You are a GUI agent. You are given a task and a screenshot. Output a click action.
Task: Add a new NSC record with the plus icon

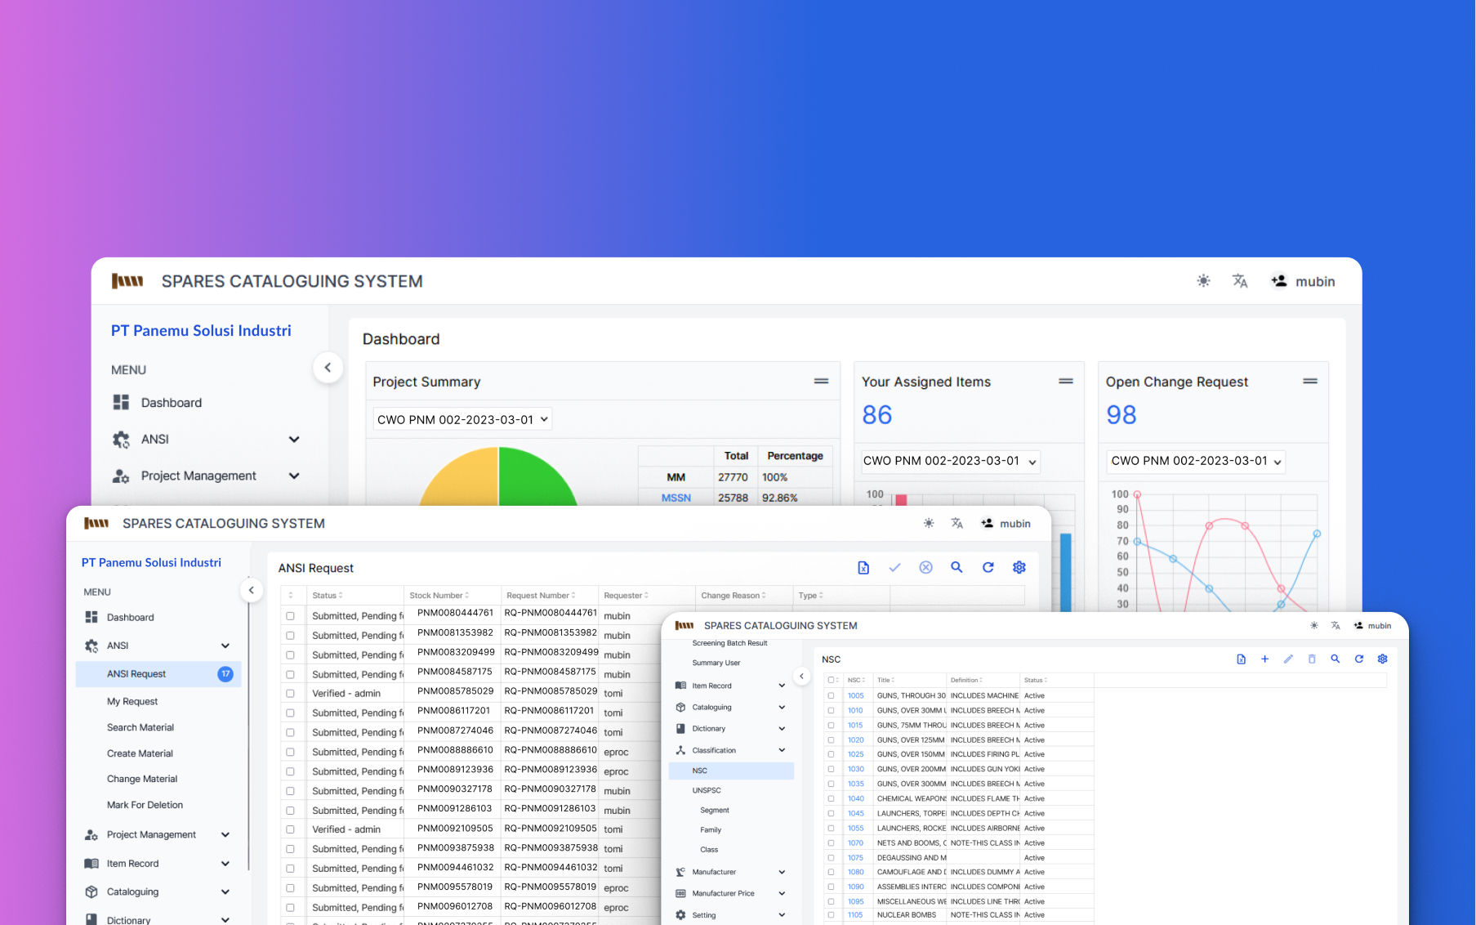[x=1264, y=659]
